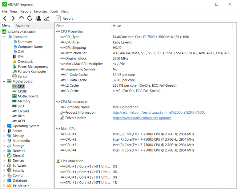Select the IPMI server icon
The width and height of the screenshot is (237, 189).
[x=14, y=57]
